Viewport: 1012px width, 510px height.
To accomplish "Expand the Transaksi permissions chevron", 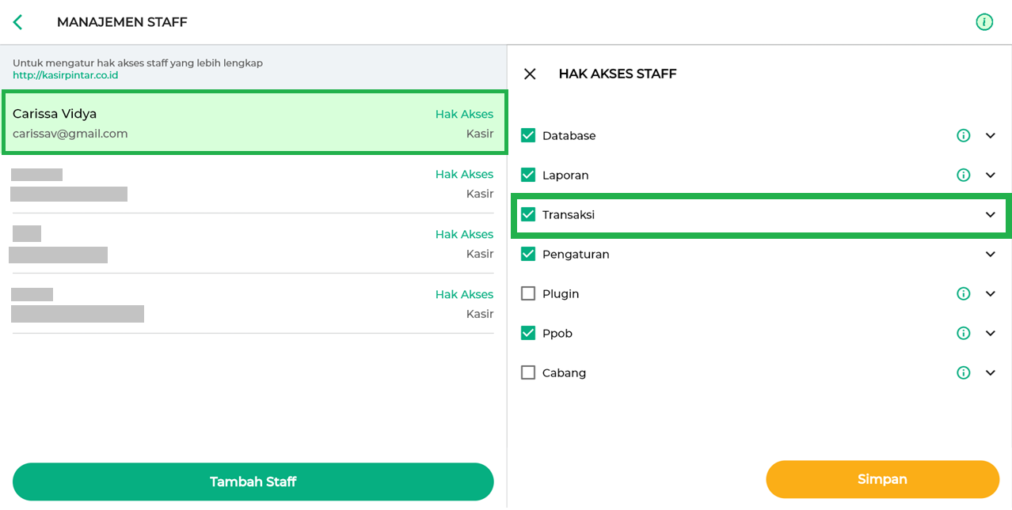I will [x=990, y=215].
